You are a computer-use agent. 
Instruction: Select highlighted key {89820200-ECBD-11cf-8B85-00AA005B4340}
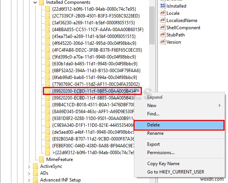click(96, 91)
